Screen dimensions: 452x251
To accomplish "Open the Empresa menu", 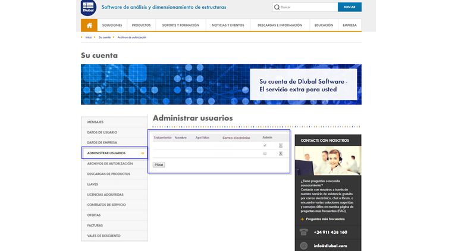I will point(350,26).
